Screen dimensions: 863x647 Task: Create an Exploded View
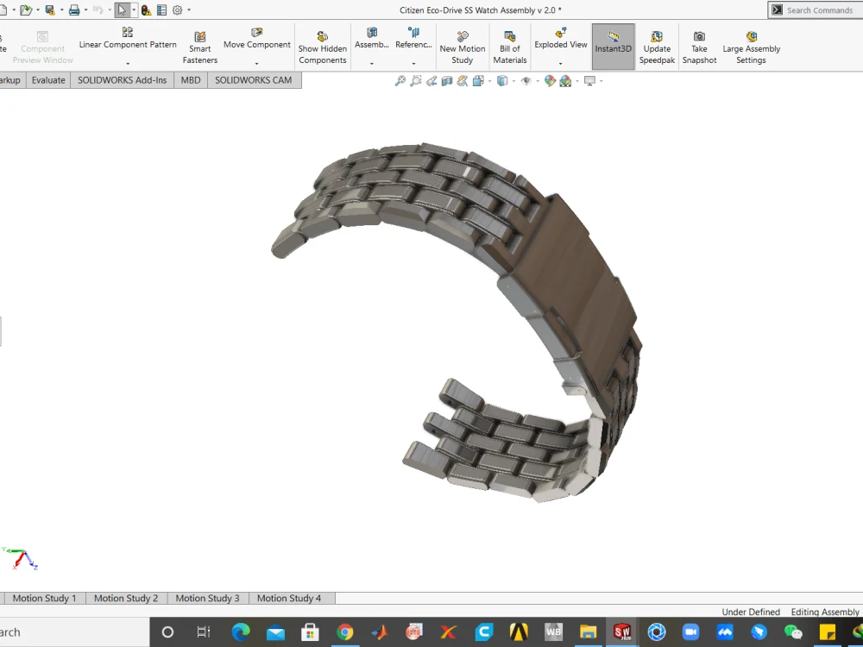[560, 39]
